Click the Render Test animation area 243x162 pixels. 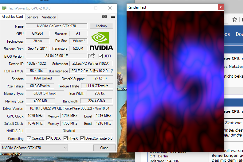coord(175,82)
